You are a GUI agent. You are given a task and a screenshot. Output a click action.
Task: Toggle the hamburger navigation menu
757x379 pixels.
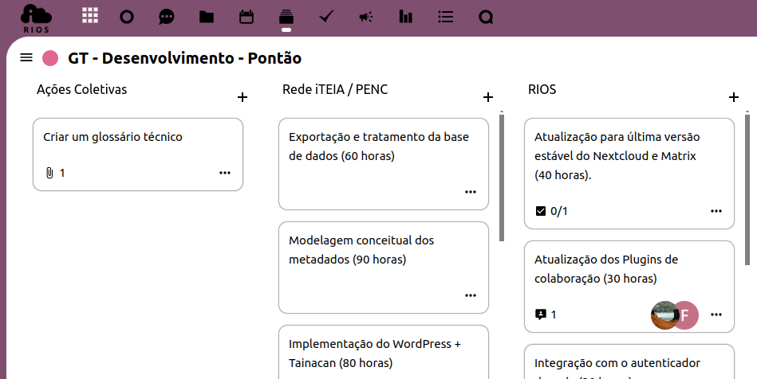tap(26, 58)
